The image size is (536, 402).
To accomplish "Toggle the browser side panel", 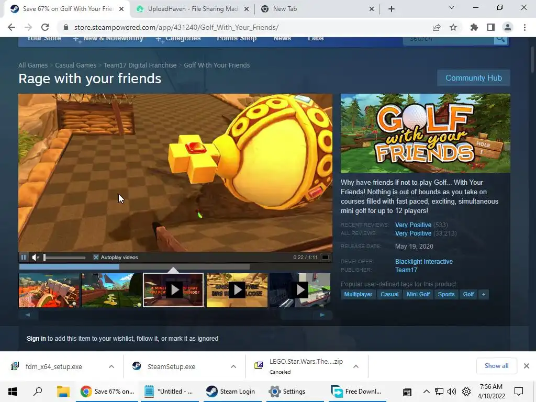I will 491,27.
